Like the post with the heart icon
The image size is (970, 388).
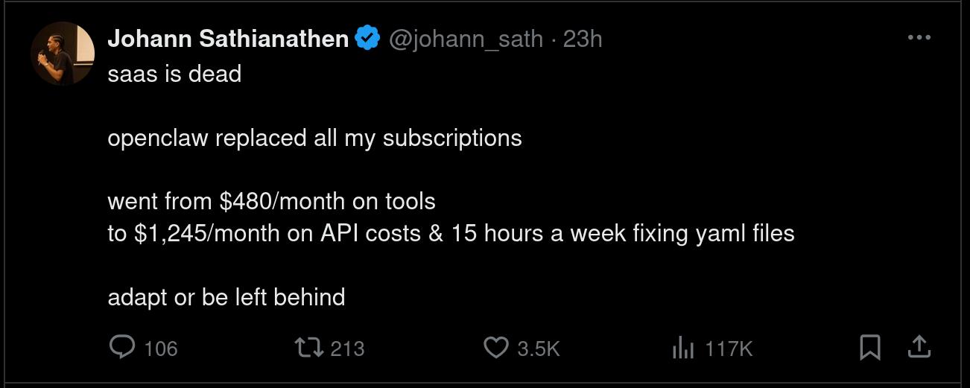click(x=495, y=347)
